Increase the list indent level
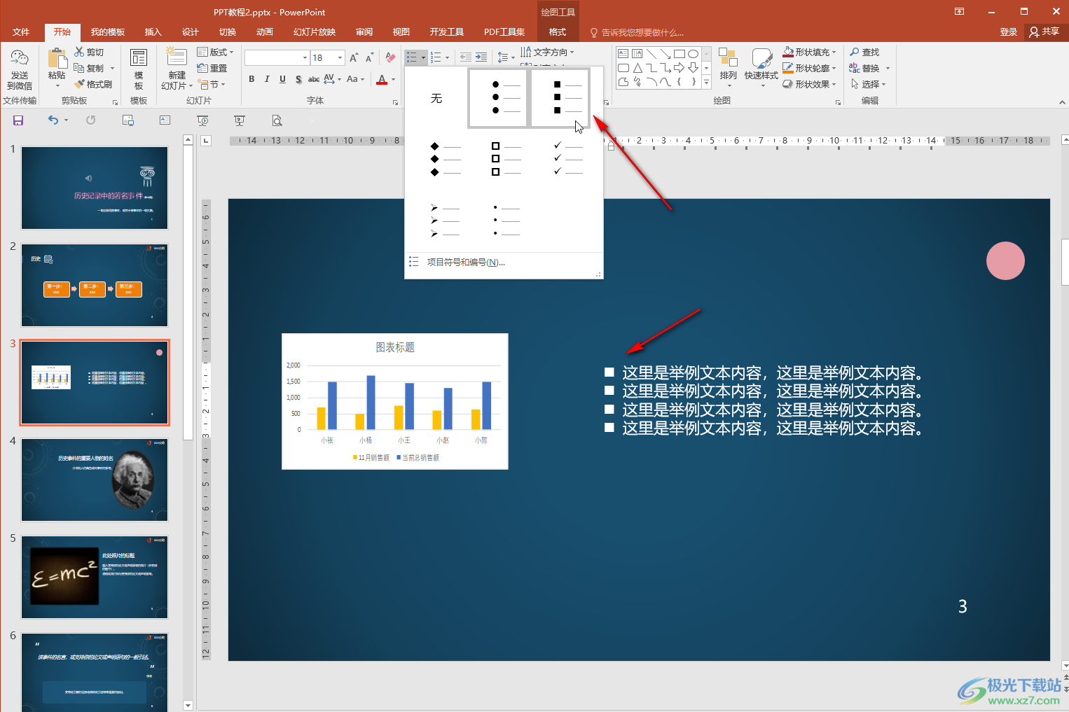The image size is (1069, 712). [481, 57]
